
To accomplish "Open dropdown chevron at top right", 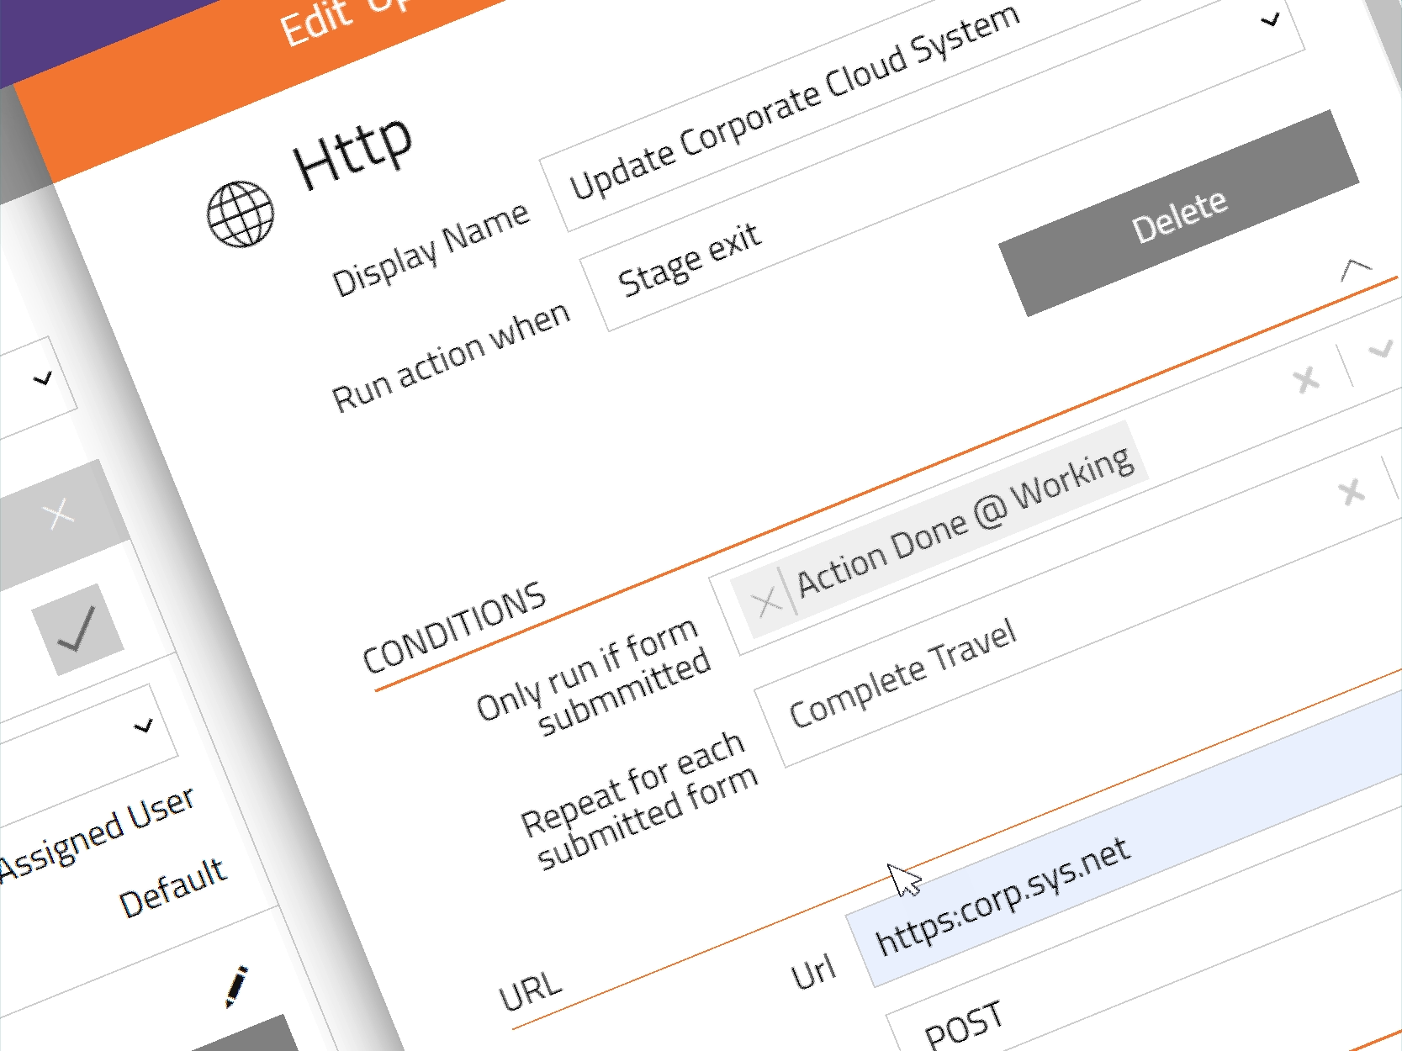I will (1271, 18).
